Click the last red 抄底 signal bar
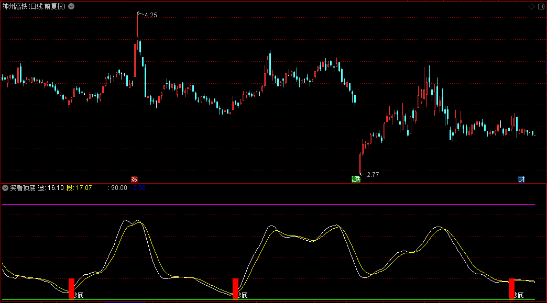 [511, 289]
